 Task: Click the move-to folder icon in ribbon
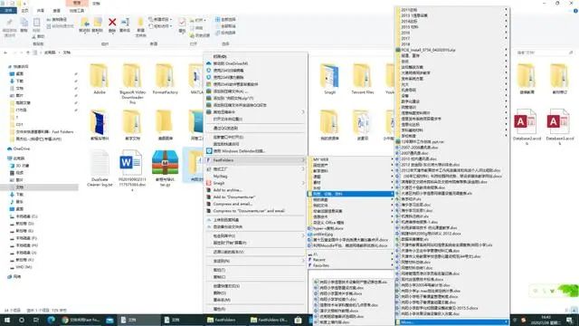[84, 23]
